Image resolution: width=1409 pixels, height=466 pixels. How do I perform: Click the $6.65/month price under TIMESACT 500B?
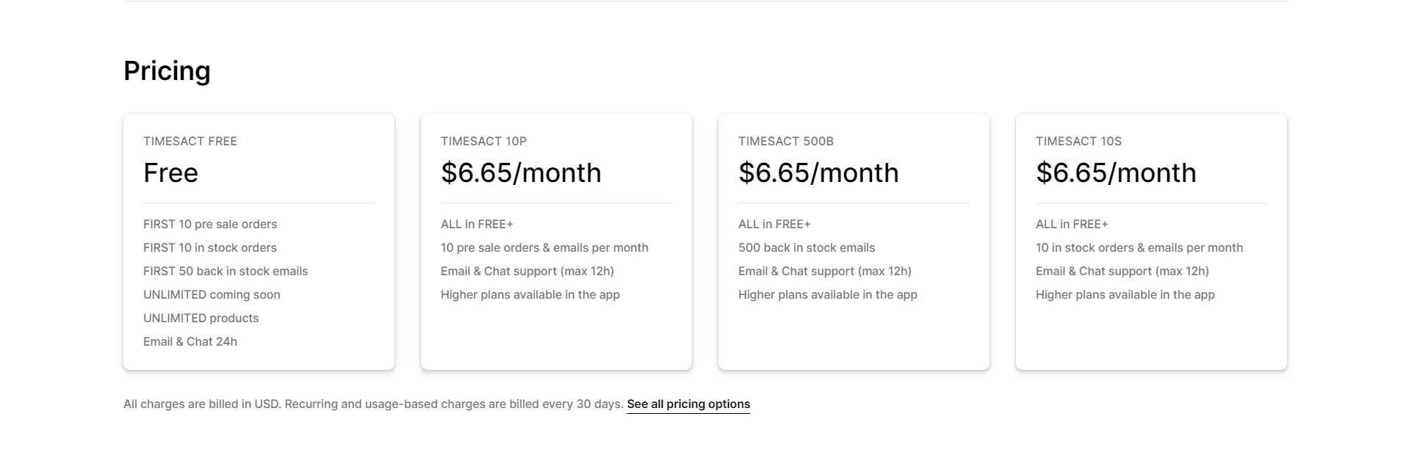coord(818,173)
